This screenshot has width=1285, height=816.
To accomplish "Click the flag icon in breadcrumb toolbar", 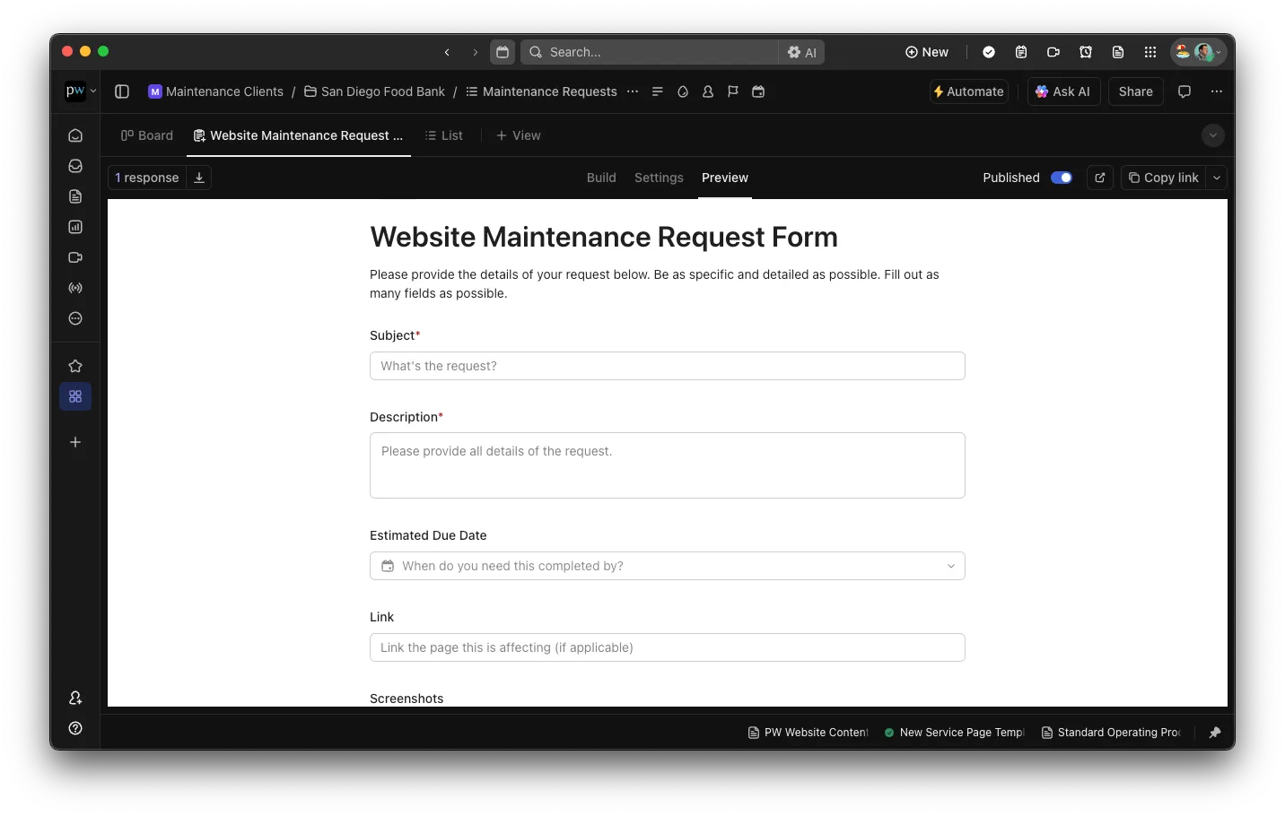I will click(x=733, y=91).
